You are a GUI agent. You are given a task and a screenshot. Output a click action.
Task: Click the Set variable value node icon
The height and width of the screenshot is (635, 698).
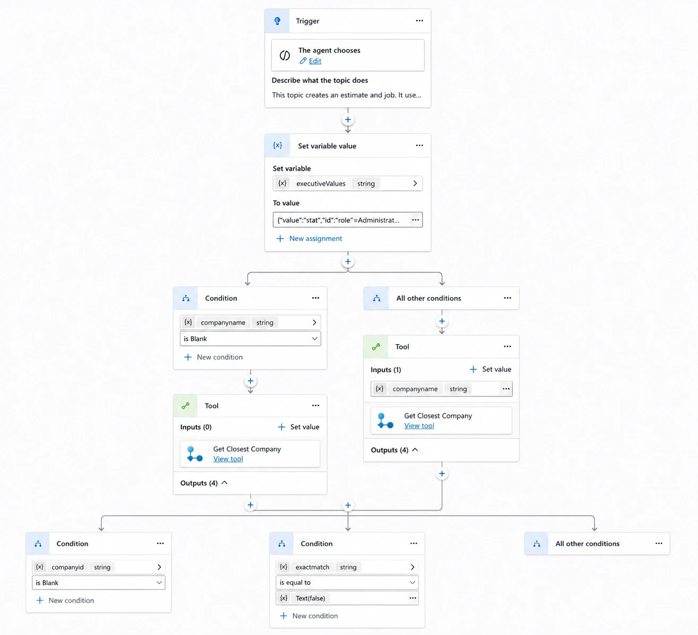pyautogui.click(x=277, y=145)
